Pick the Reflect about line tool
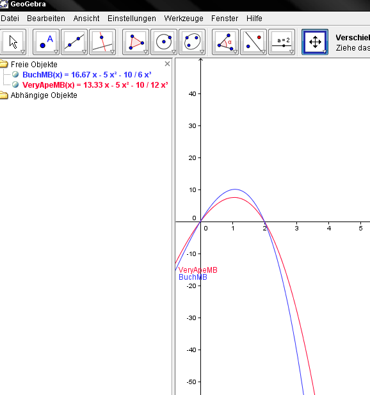The image size is (370, 395). 253,42
